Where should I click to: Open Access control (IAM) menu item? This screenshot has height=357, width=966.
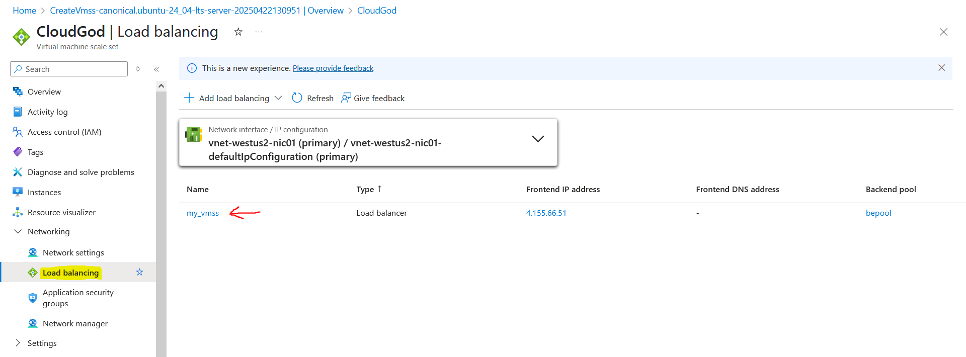(x=64, y=132)
